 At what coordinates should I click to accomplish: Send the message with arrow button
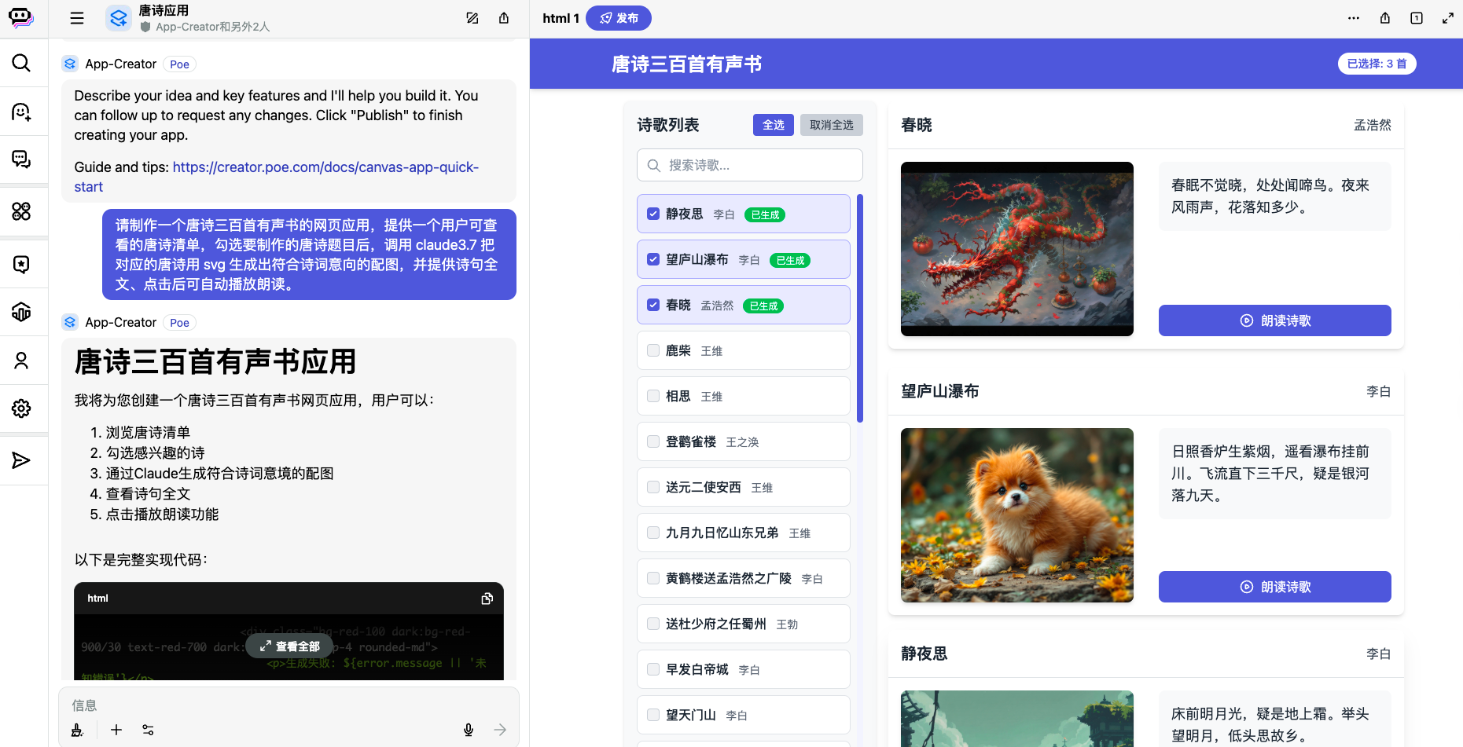pos(500,730)
